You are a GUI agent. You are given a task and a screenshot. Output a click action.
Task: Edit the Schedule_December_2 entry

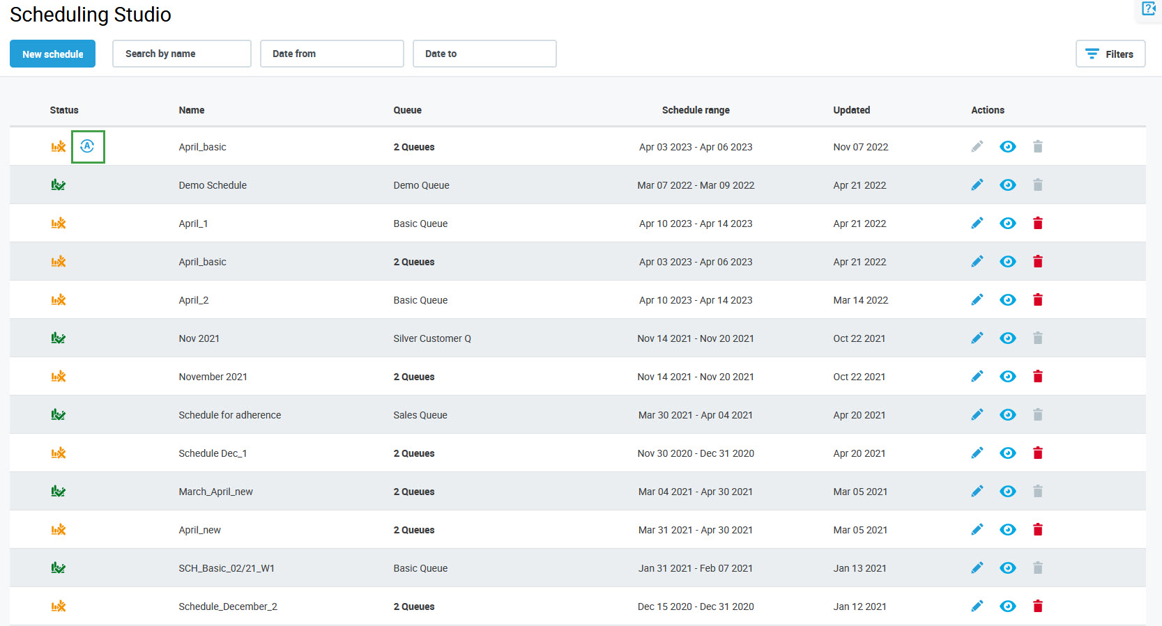977,607
